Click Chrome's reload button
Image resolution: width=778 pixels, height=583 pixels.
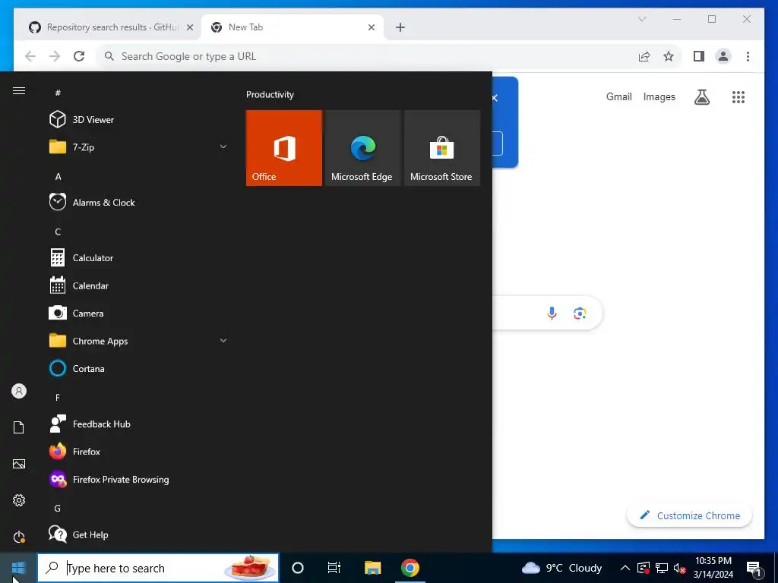pos(79,56)
